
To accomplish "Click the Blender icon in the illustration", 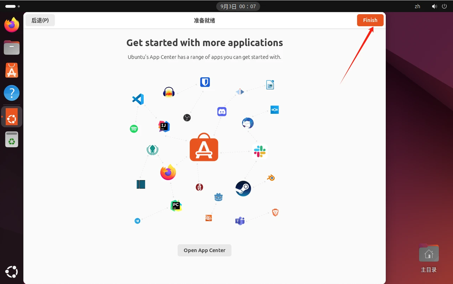I will tap(271, 177).
